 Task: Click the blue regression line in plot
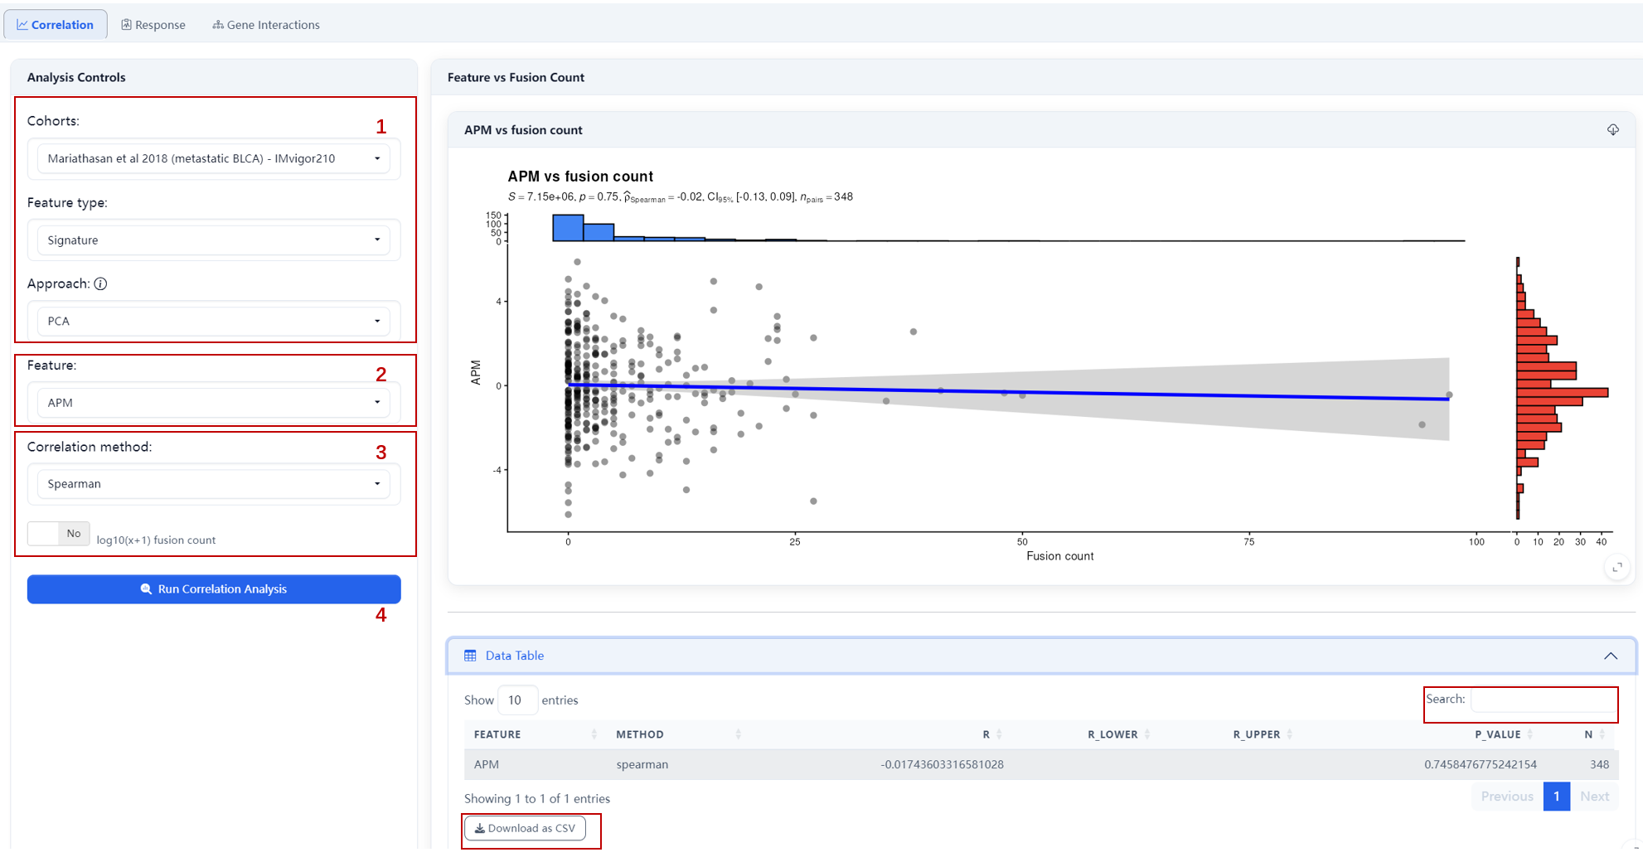[x=1008, y=391]
